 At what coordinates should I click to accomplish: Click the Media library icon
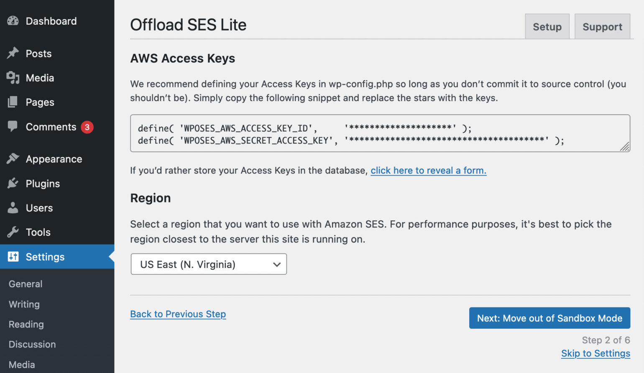pyautogui.click(x=13, y=78)
